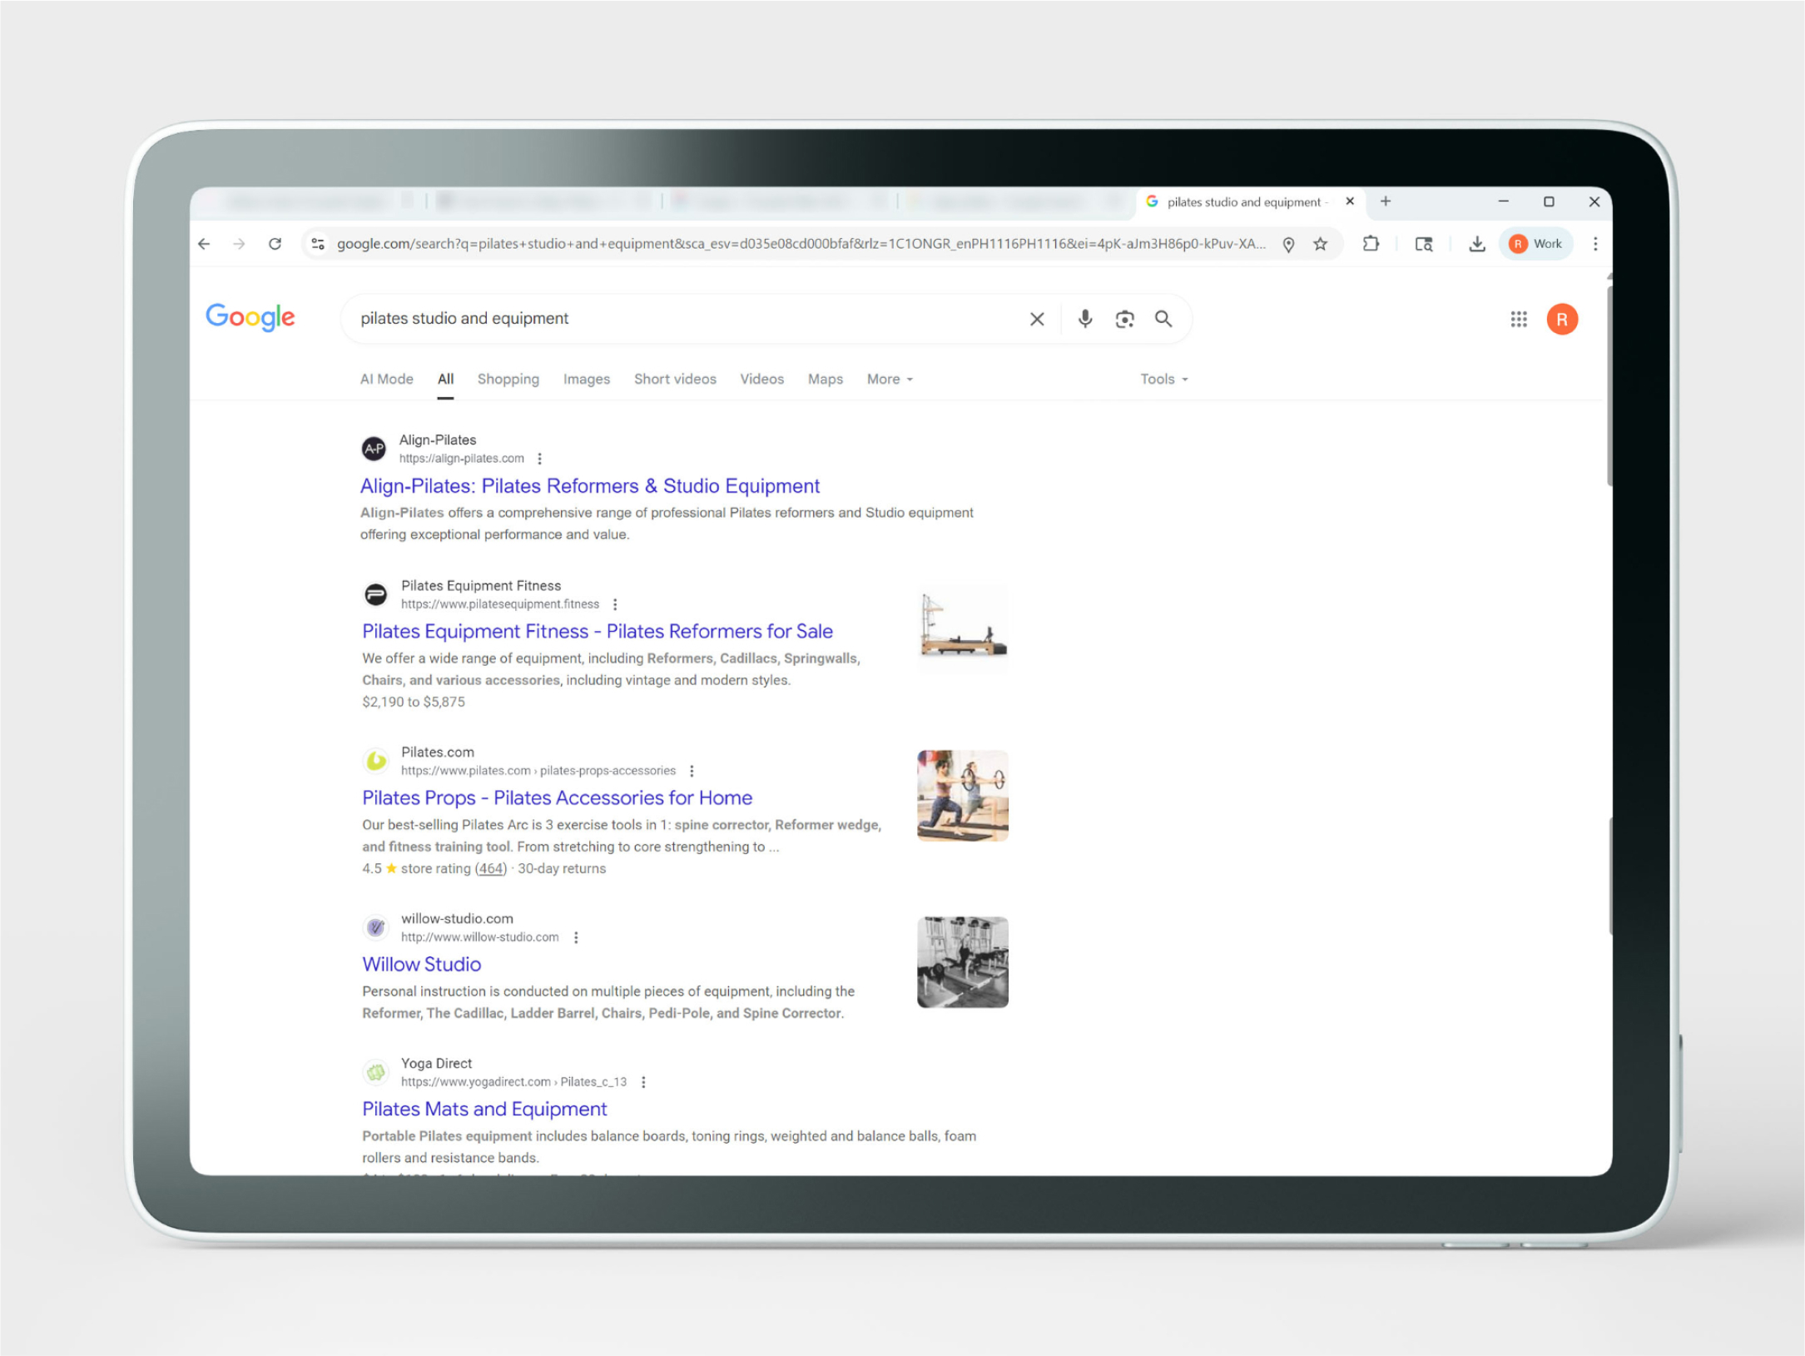1805x1356 pixels.
Task: Click the willow-studio.com favicon
Action: [375, 927]
